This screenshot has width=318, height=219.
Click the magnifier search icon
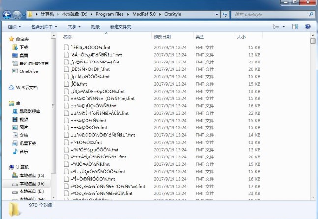point(311,14)
